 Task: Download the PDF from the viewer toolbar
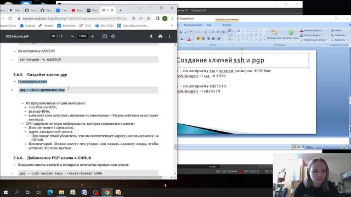151,37
